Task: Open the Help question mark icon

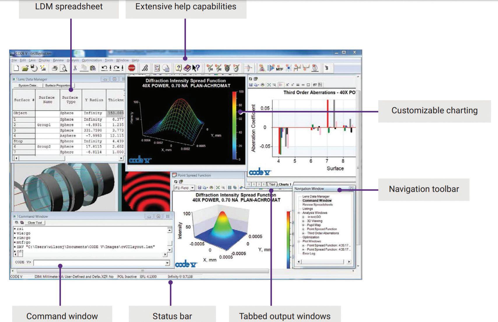Action: 179,68
